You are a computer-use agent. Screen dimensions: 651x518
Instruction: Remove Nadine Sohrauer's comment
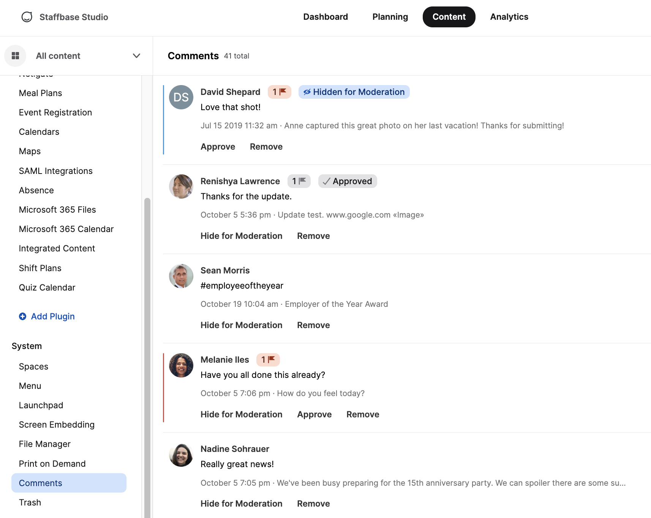313,504
